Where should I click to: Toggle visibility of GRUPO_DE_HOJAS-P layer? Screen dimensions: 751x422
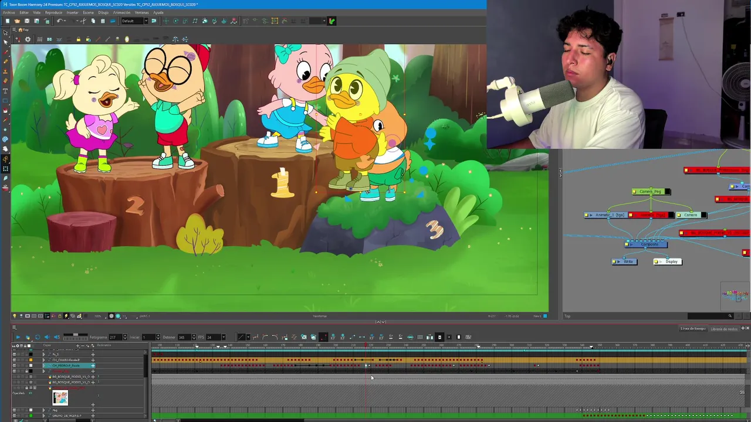[15, 416]
